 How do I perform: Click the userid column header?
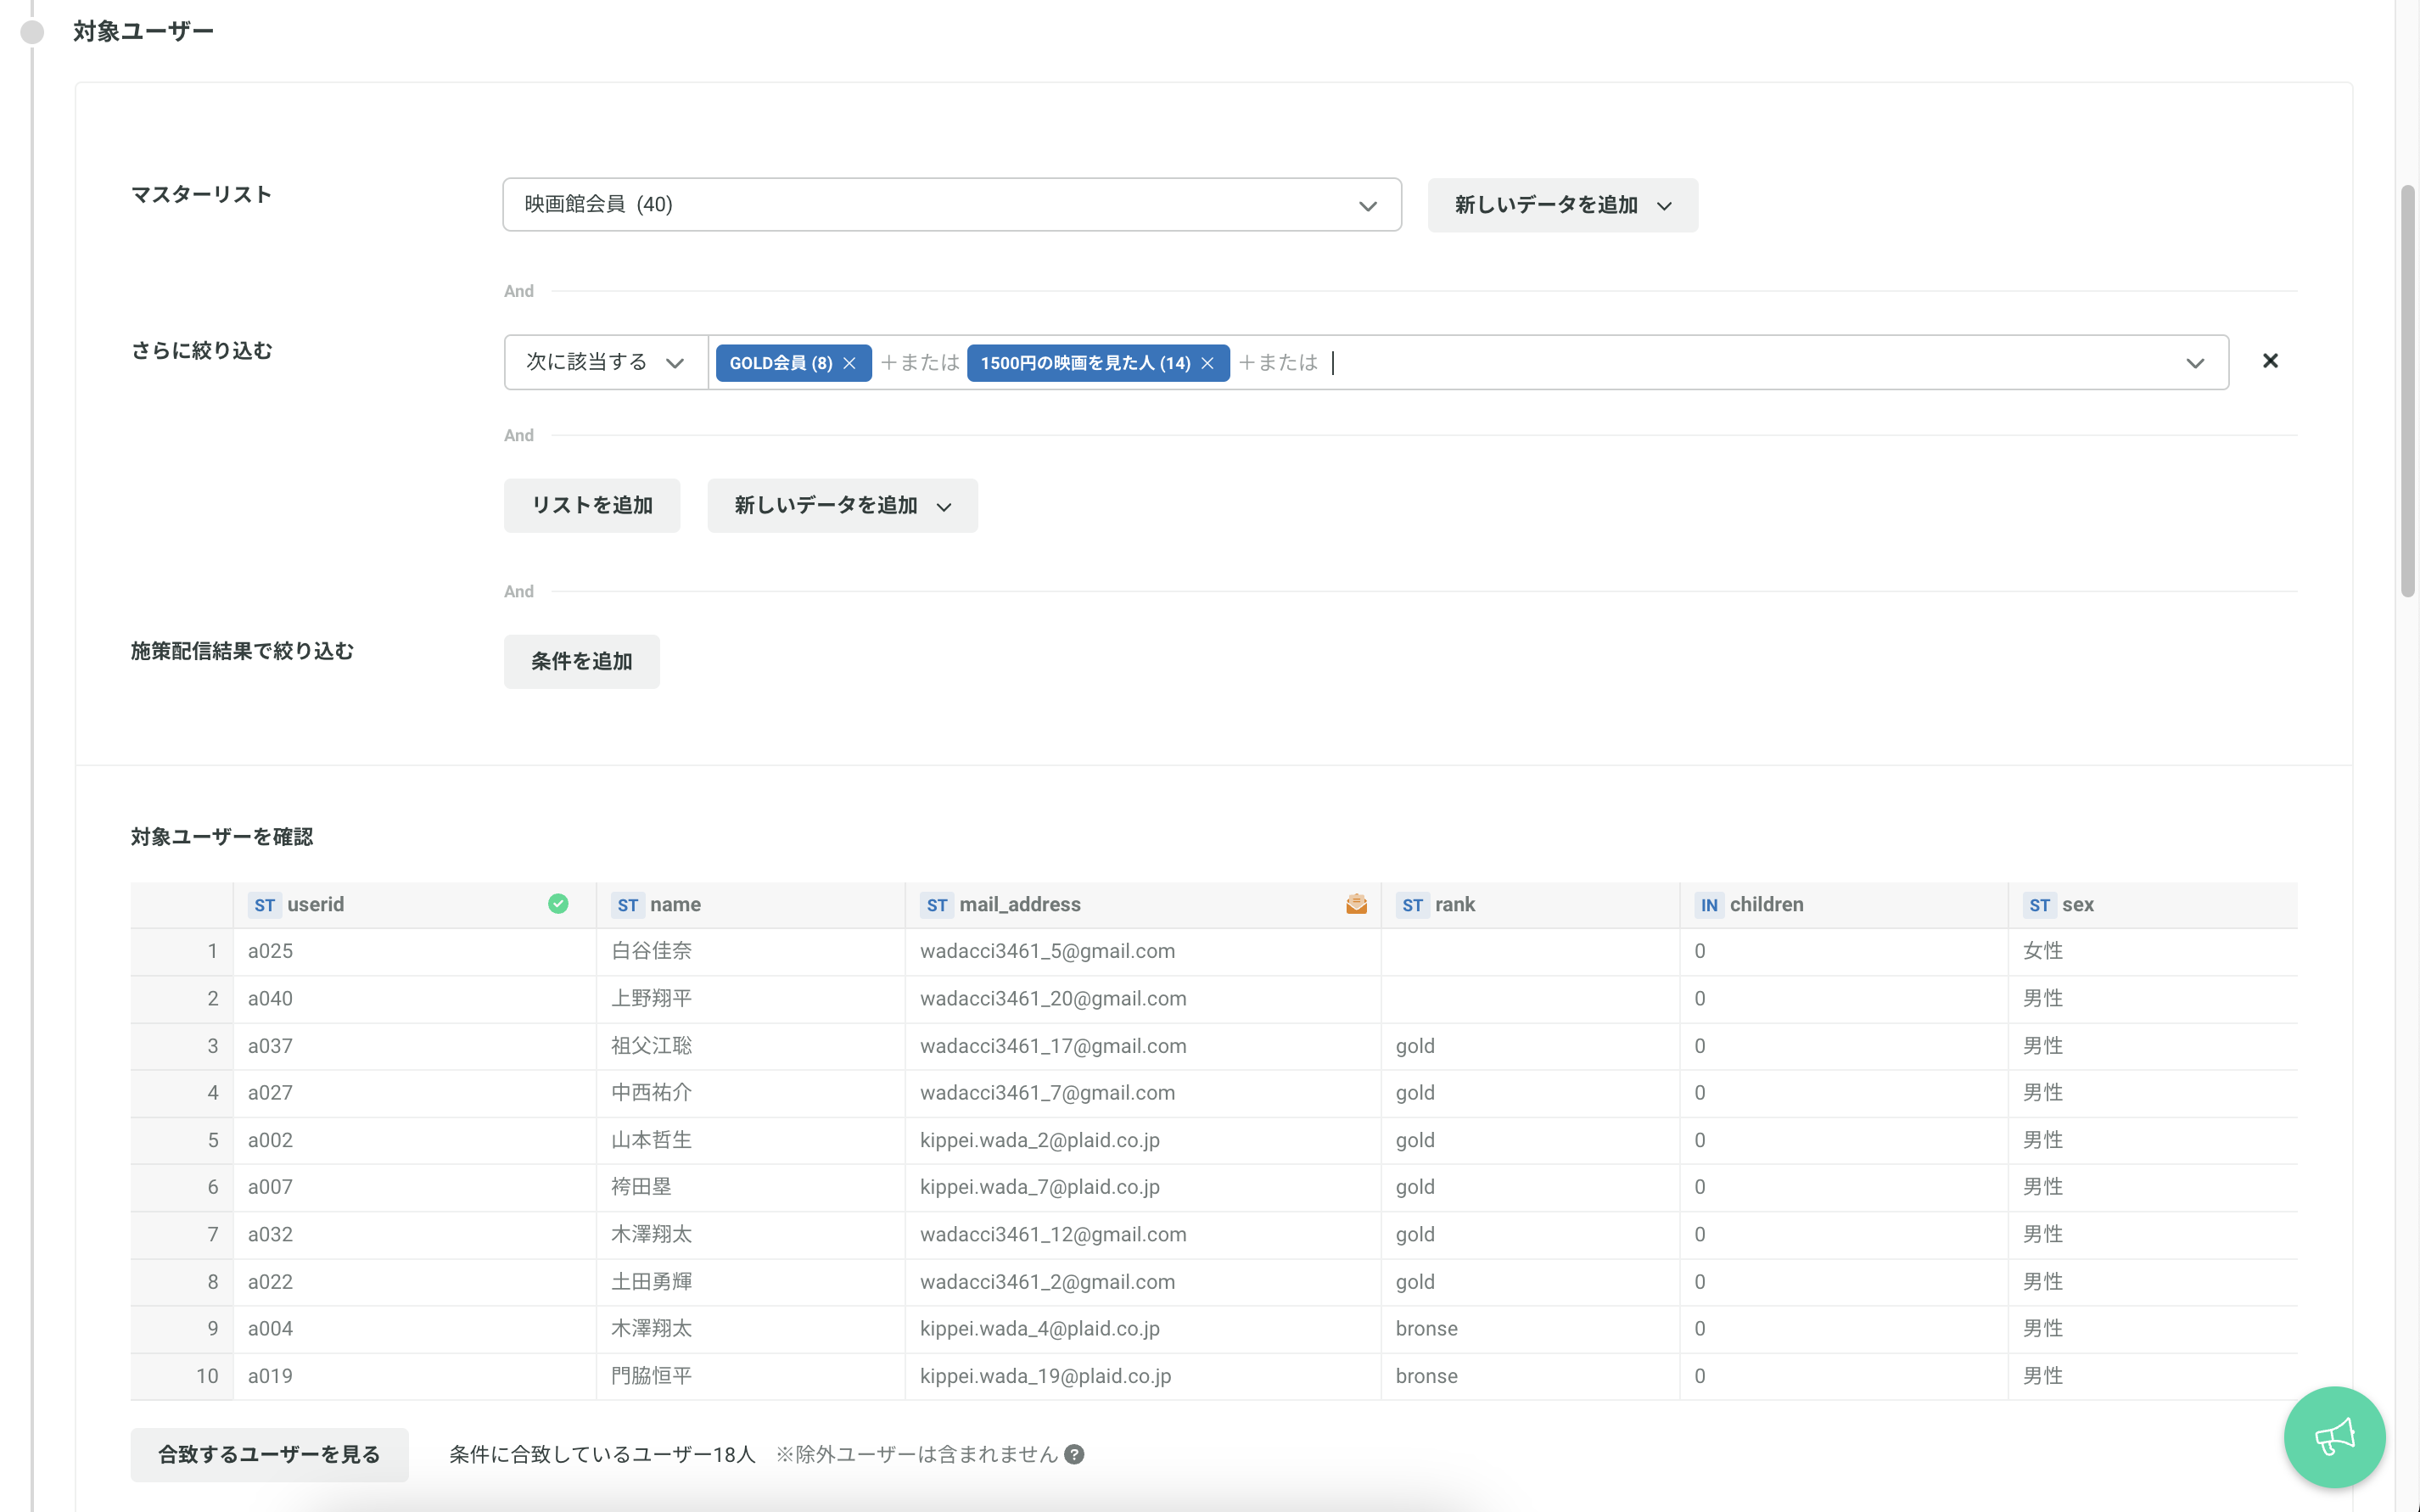click(415, 905)
